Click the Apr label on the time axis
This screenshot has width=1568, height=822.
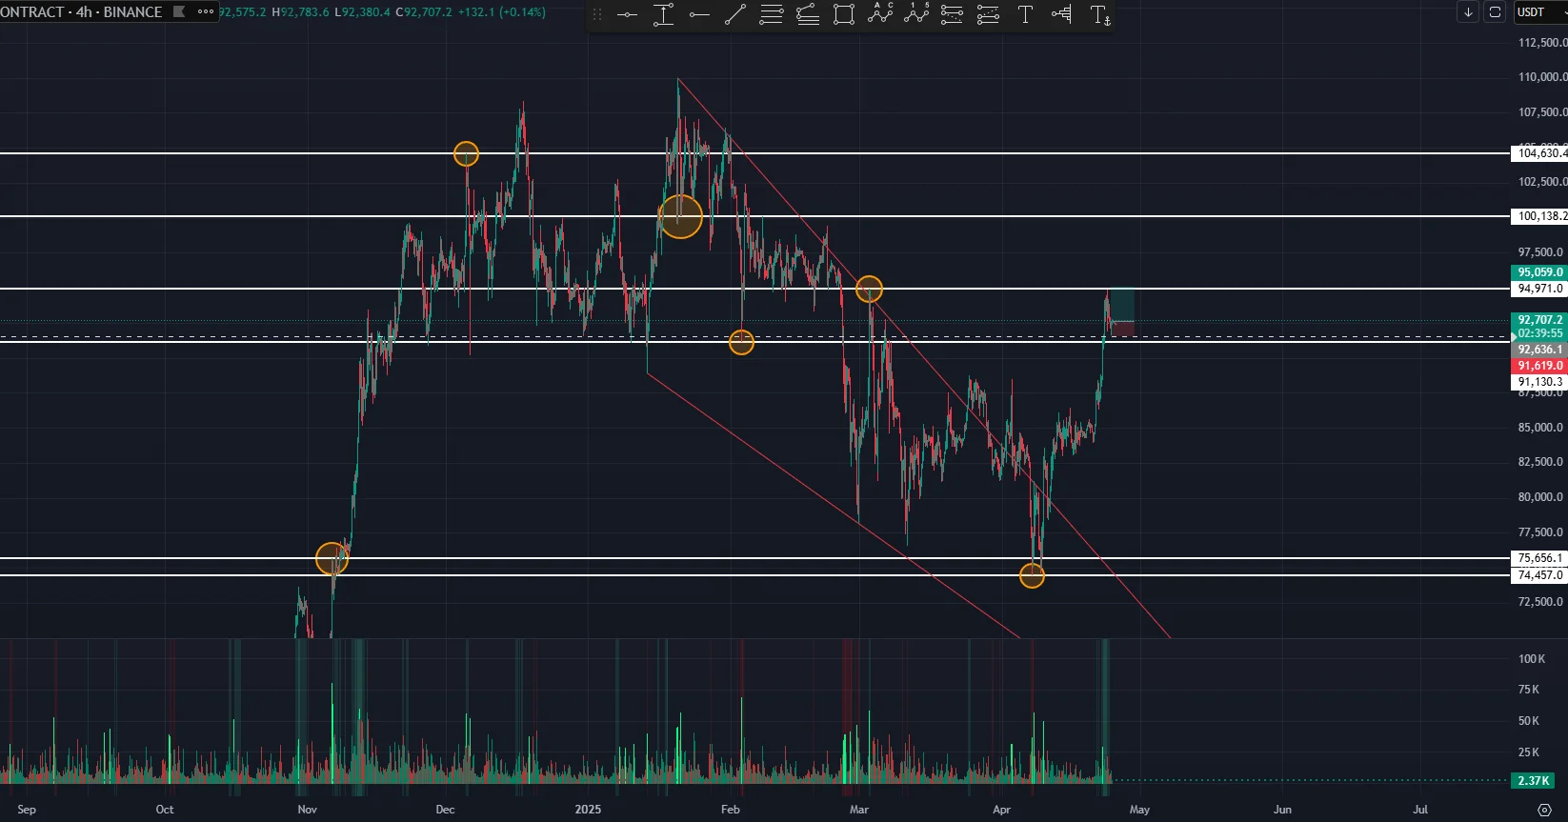(x=1001, y=810)
